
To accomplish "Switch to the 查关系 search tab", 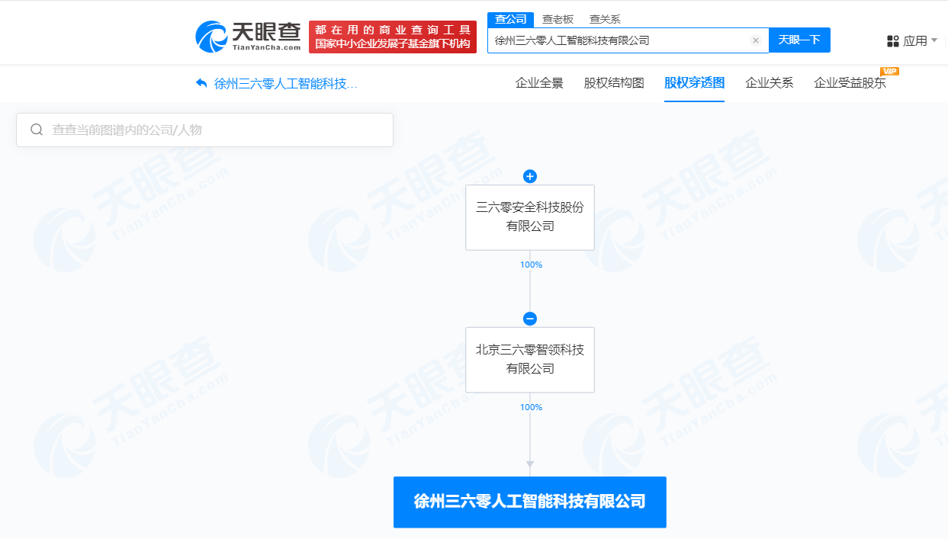I will (605, 19).
